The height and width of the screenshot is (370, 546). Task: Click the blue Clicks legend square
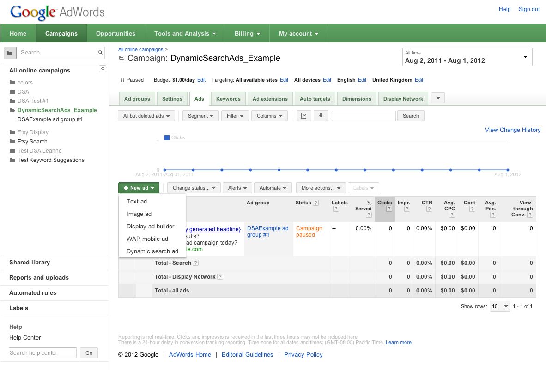[x=167, y=137]
